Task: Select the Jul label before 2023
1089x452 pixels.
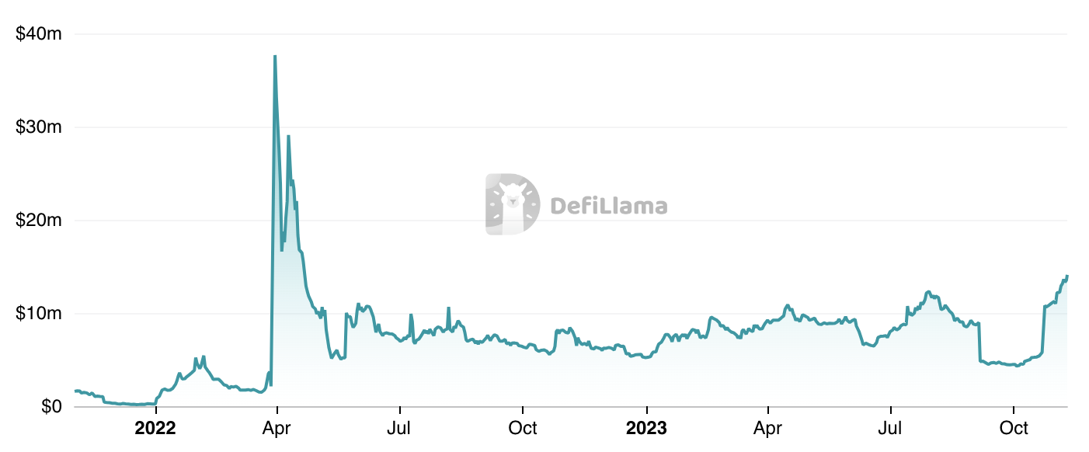Action: point(399,428)
